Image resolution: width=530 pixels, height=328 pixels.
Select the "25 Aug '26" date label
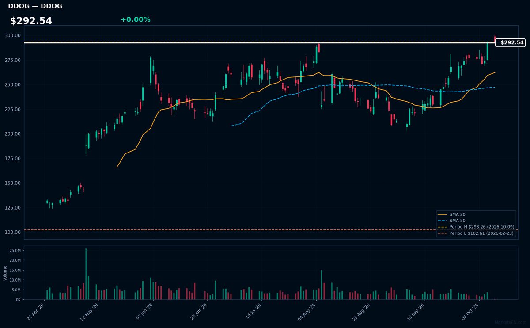(x=361, y=312)
